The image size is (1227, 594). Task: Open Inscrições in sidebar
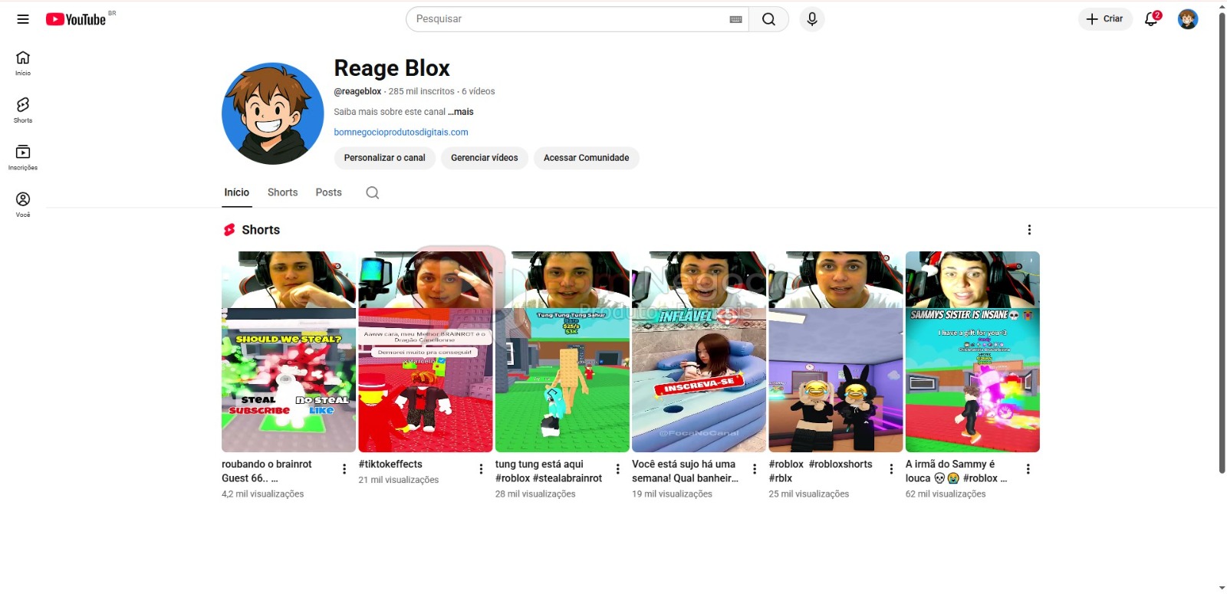coord(23,157)
